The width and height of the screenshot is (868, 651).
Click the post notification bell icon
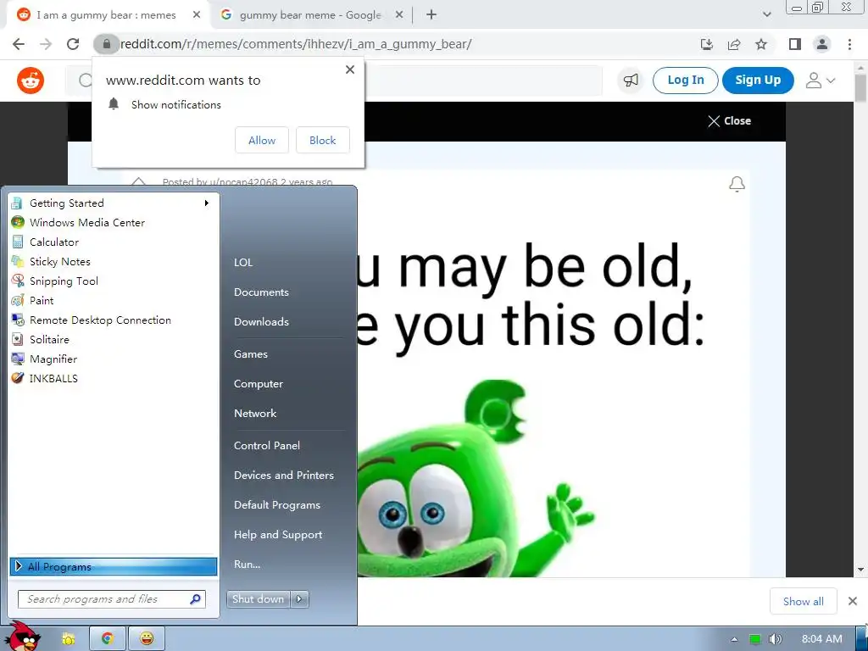click(737, 184)
